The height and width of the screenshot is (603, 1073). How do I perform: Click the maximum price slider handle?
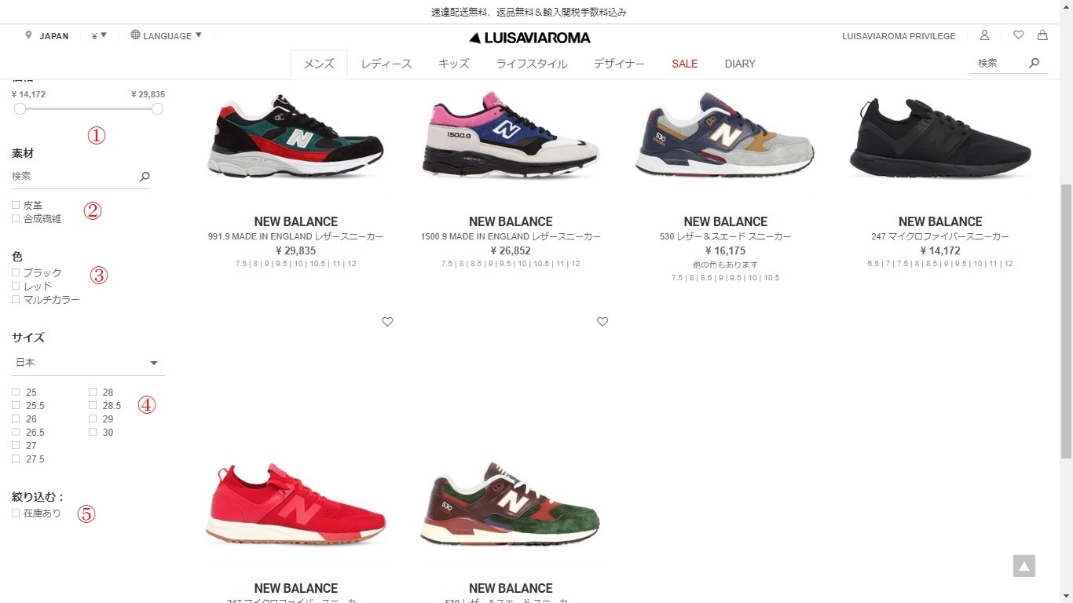(x=157, y=109)
